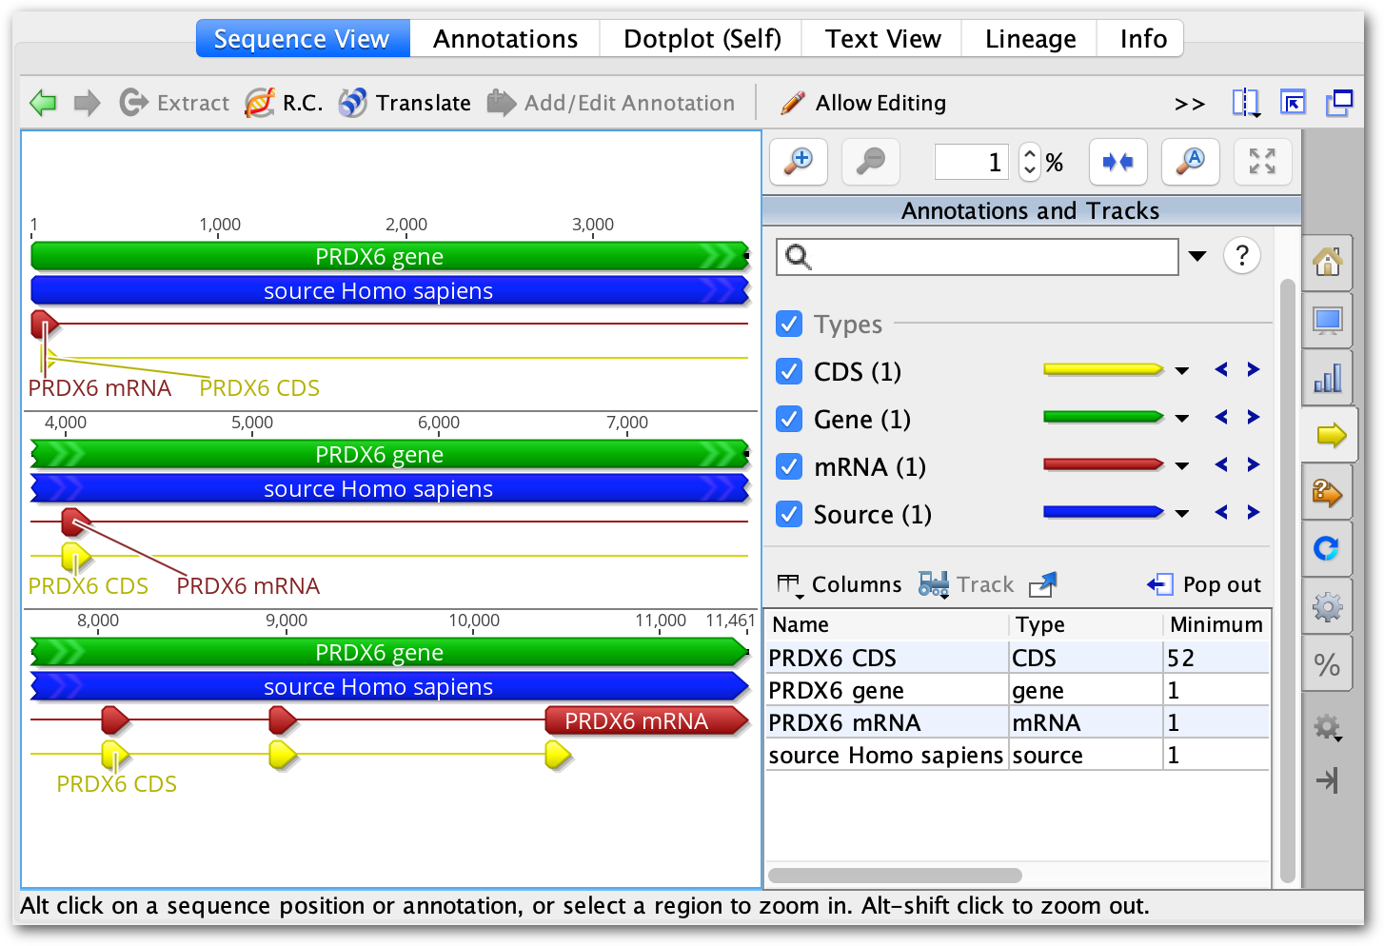Open the help question mark button
Screen dimensions: 1384x946
click(x=1242, y=255)
